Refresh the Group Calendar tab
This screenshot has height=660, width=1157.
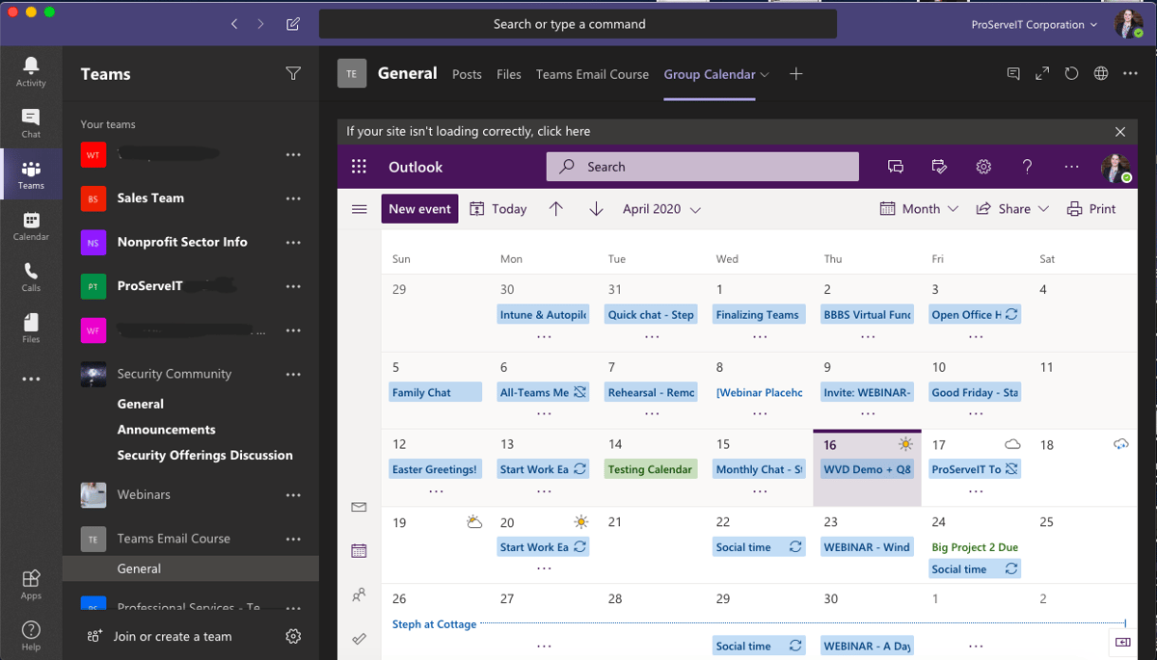(x=1071, y=73)
